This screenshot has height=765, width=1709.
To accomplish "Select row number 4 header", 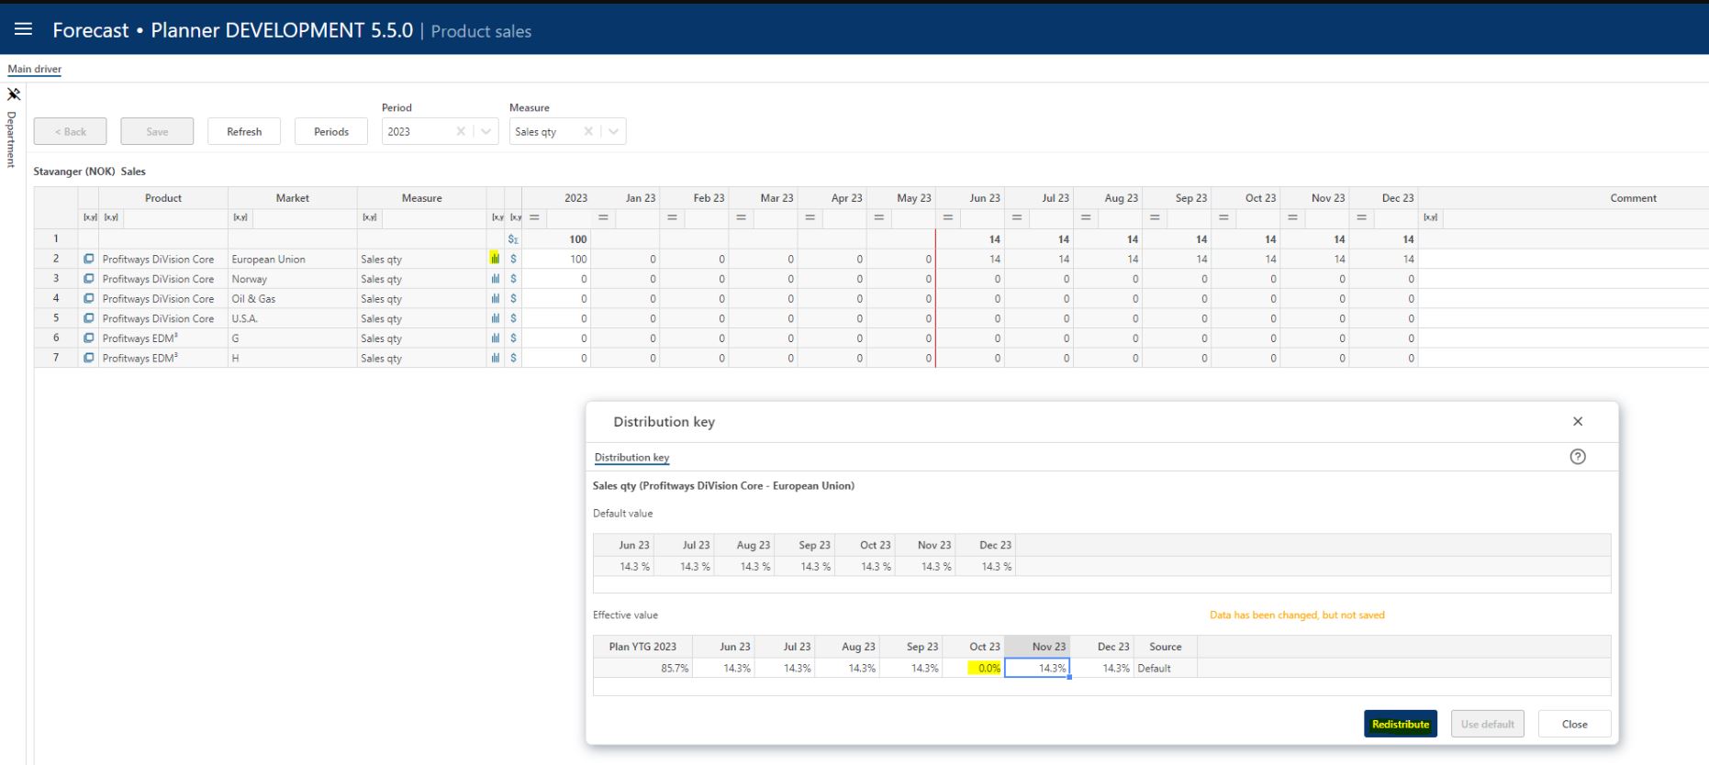I will coord(56,298).
